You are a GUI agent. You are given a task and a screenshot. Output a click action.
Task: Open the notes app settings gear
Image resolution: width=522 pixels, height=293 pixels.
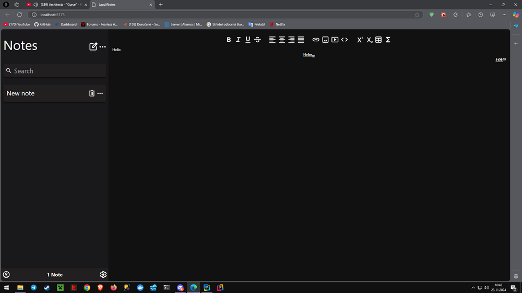point(103,274)
